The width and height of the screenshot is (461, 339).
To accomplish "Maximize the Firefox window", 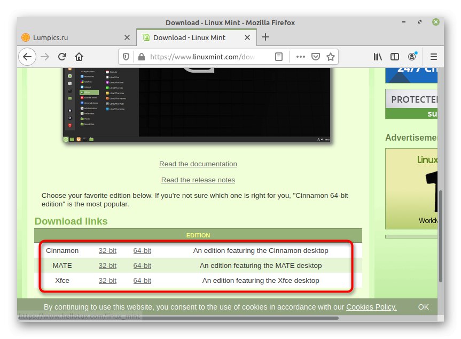I will click(x=420, y=22).
